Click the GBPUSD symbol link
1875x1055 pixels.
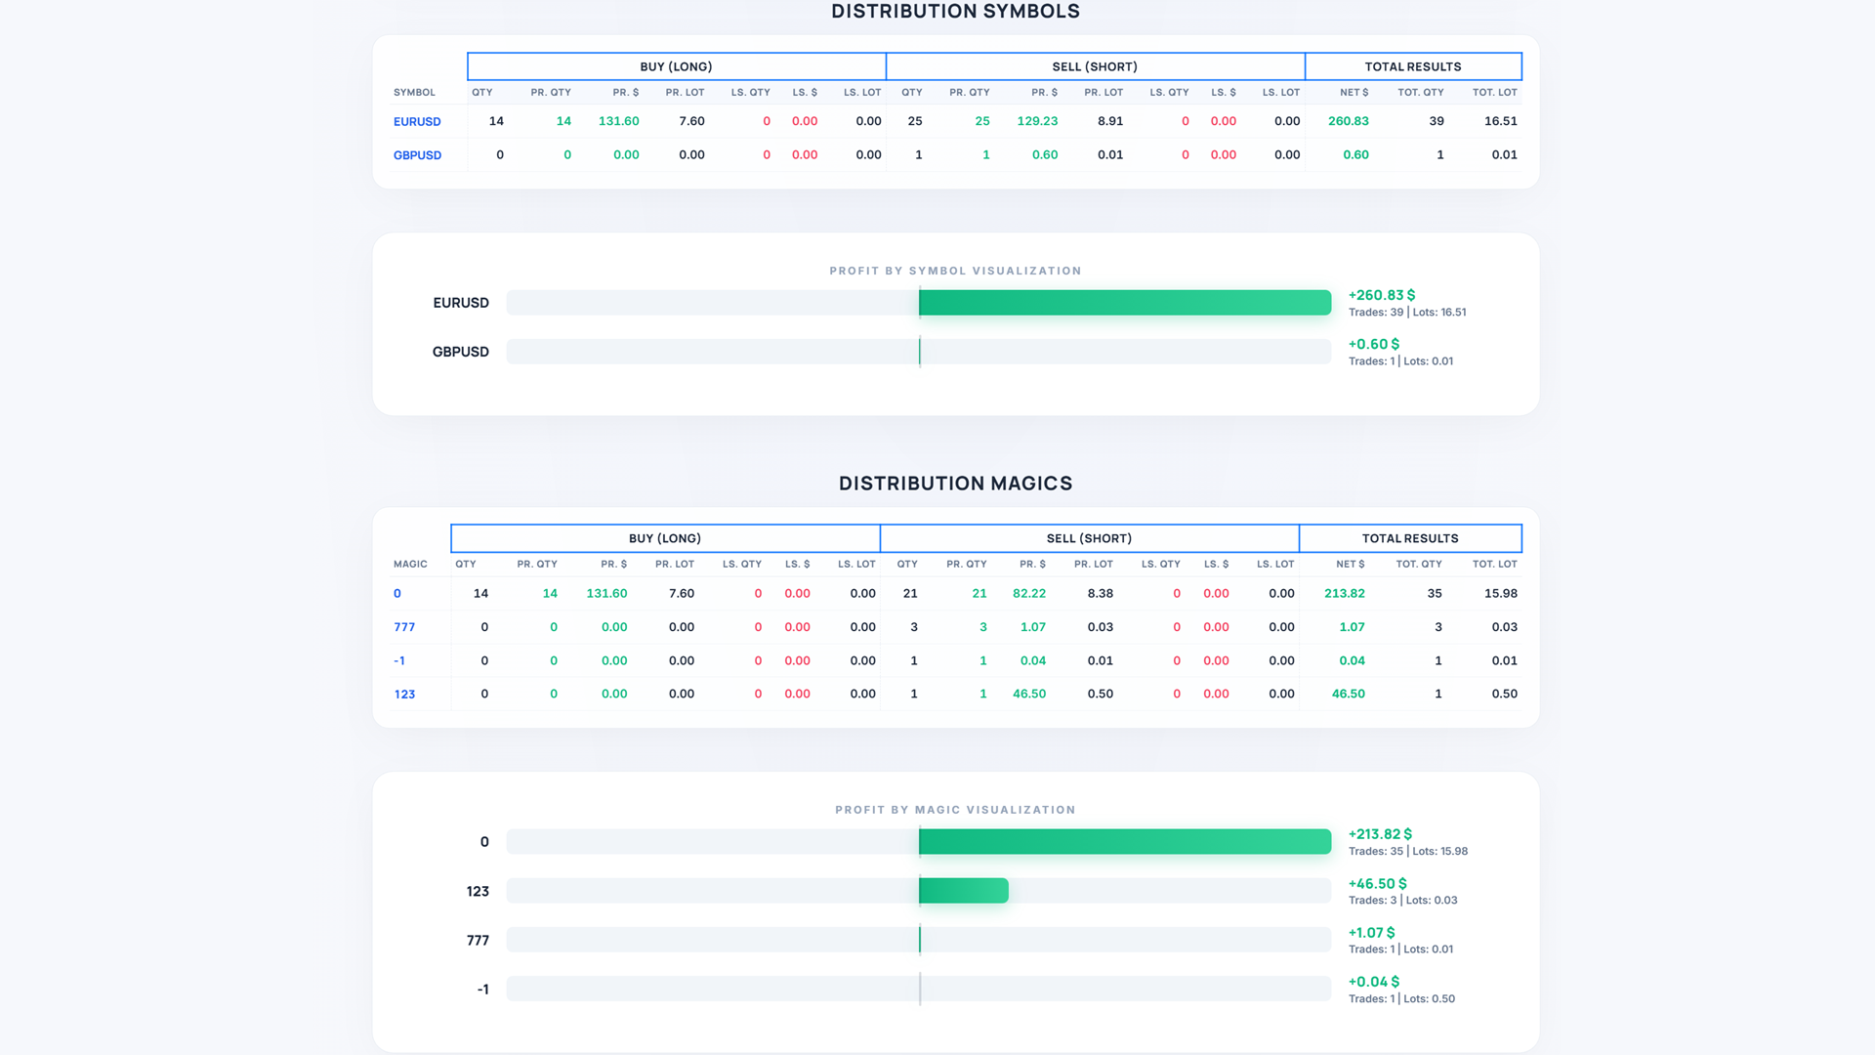pyautogui.click(x=417, y=155)
